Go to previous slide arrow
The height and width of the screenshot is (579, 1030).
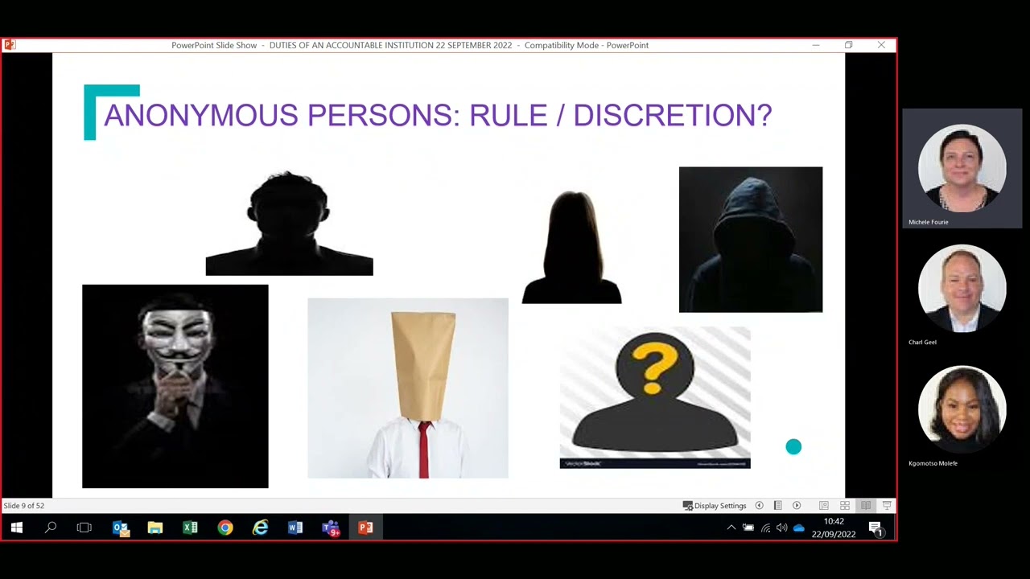759,506
